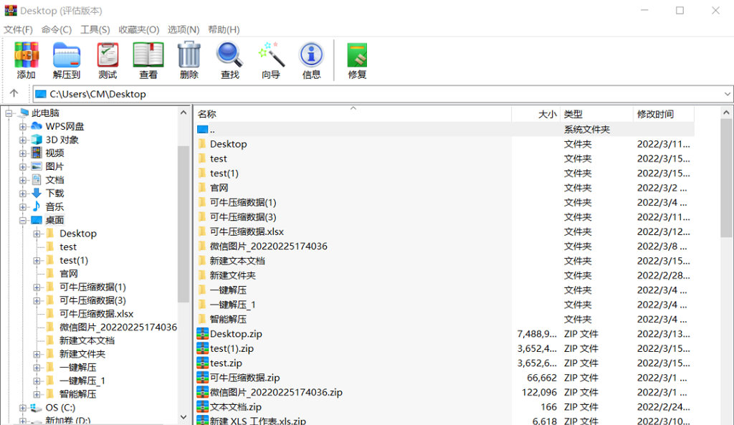The height and width of the screenshot is (425, 734).
Task: Click OS (C:) drive icon in tree
Action: click(36, 408)
